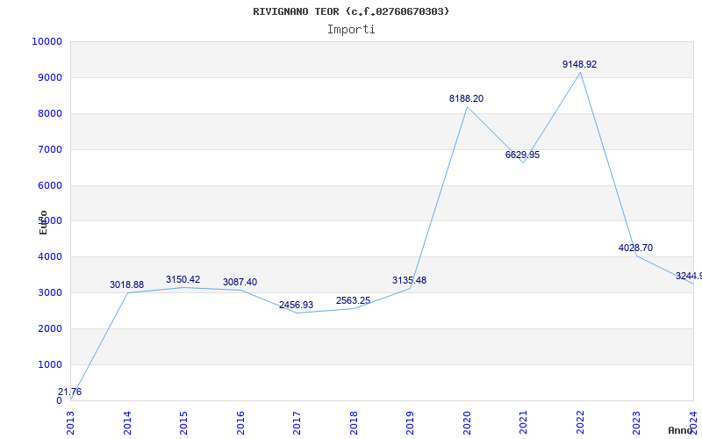Click the Euro vertical axis title

coord(43,222)
